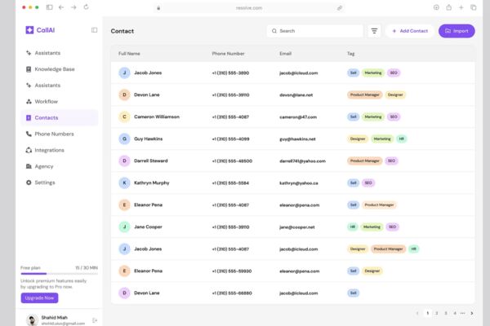Show browser tab overview icon
The height and width of the screenshot is (326, 490).
[474, 7]
